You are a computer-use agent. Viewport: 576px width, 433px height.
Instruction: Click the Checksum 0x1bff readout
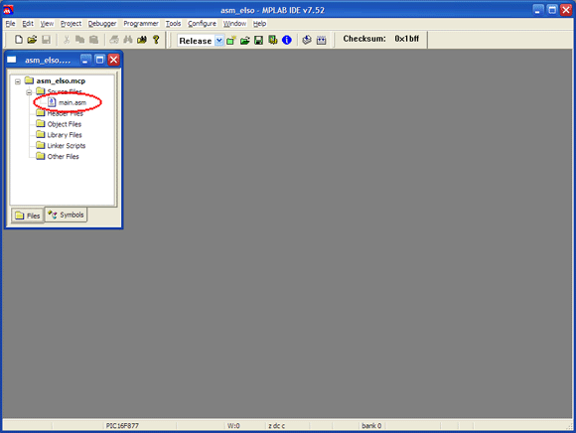(x=380, y=39)
